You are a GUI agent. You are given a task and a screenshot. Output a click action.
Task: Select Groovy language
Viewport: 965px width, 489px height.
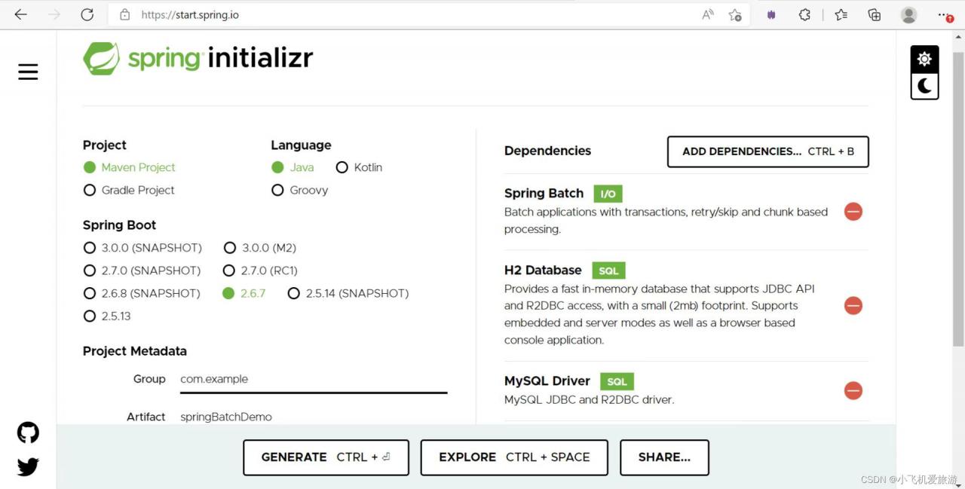300,190
